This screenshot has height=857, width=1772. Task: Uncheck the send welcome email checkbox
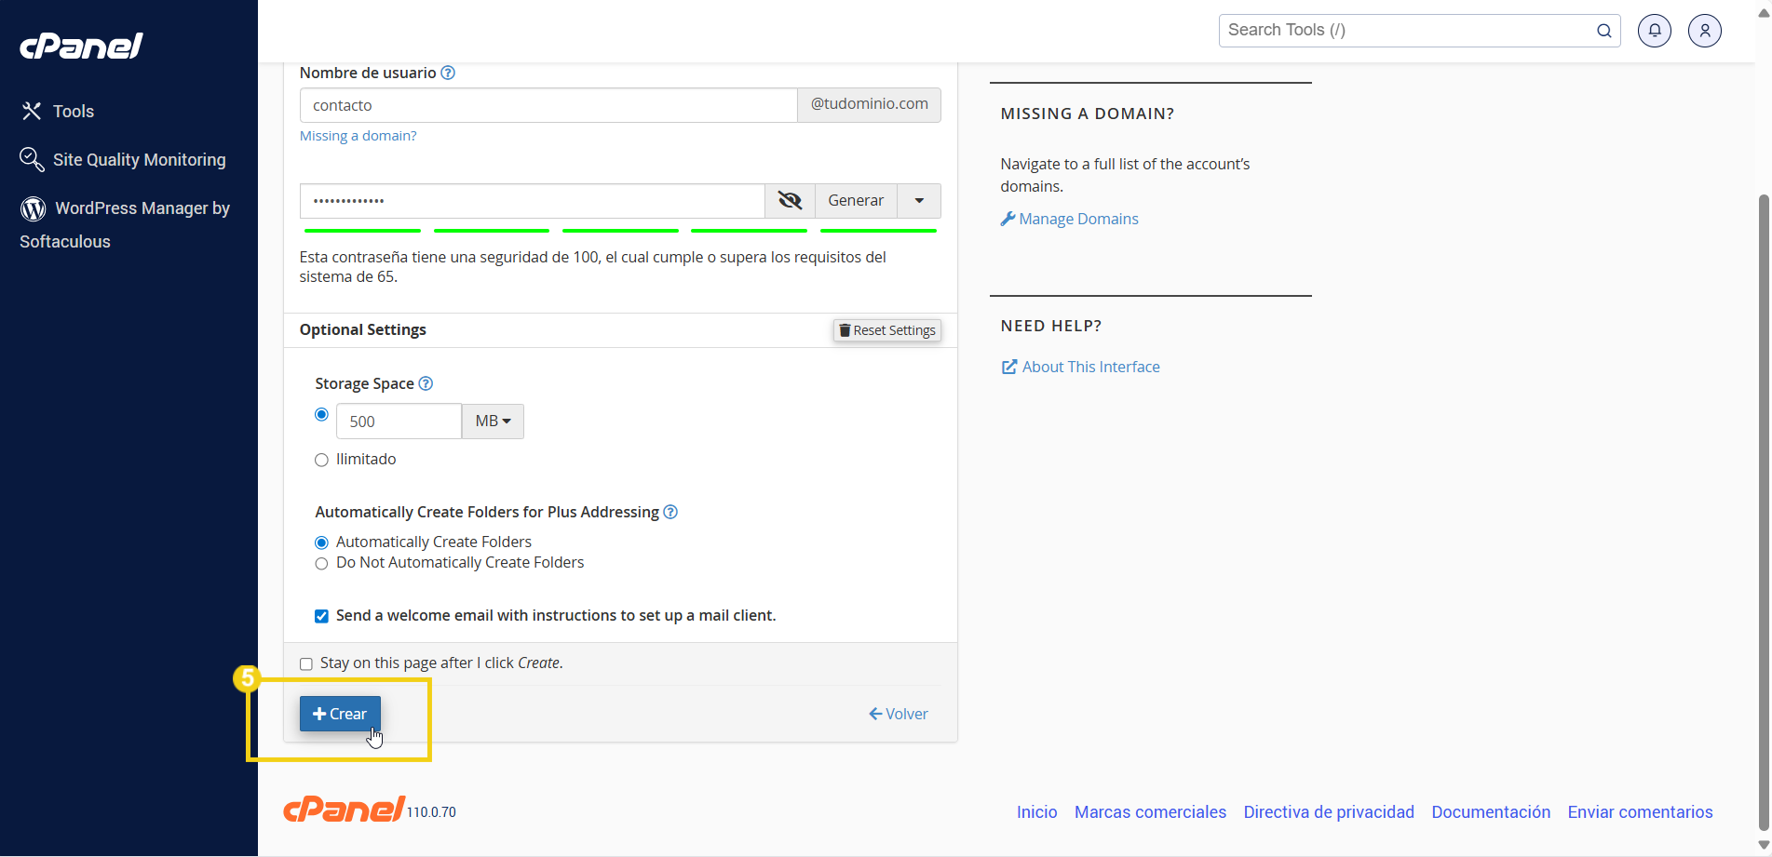coord(321,616)
